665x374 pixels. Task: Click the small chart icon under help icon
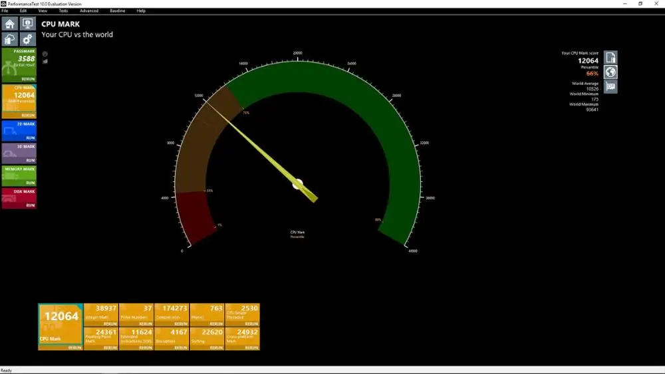[45, 61]
